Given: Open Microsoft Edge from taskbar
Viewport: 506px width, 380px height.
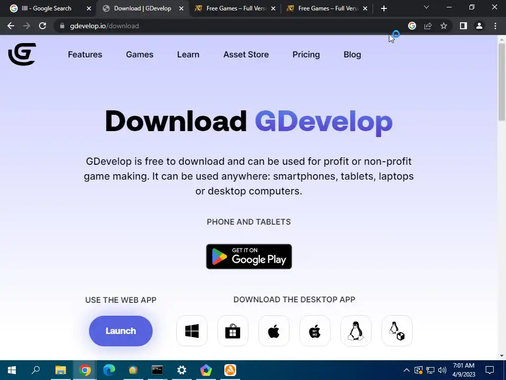Looking at the screenshot, I should click(x=109, y=370).
